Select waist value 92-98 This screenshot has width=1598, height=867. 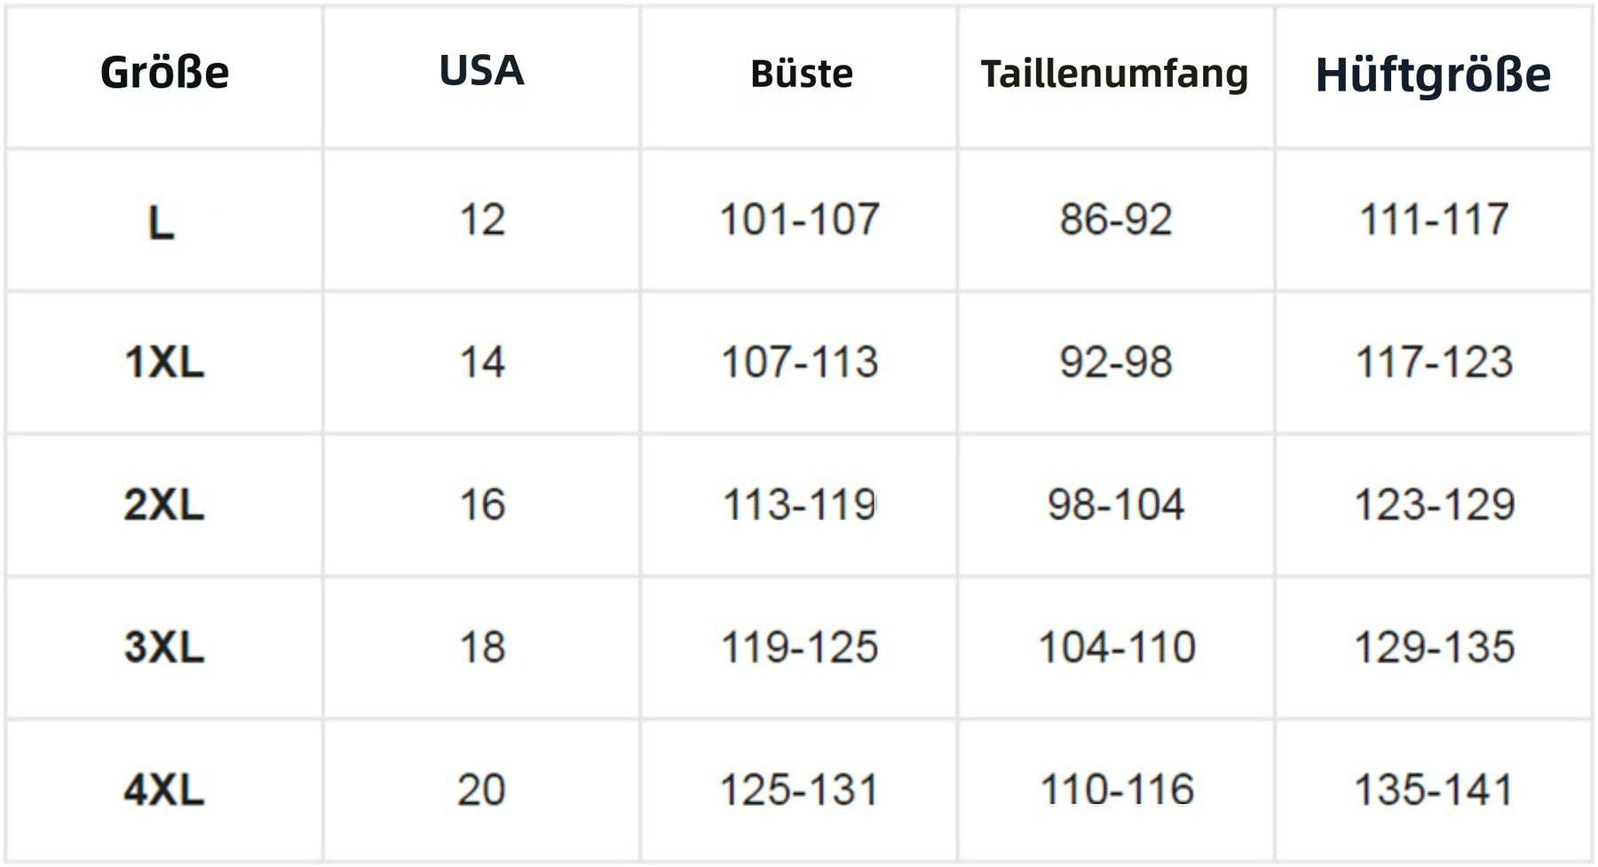coord(1116,362)
